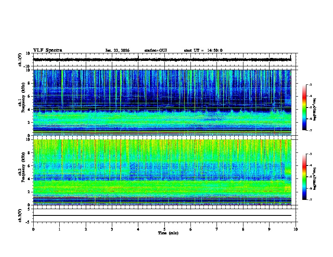Click the ch.1 voltage waveform trace
This screenshot has height=257, width=333.
coord(162,60)
